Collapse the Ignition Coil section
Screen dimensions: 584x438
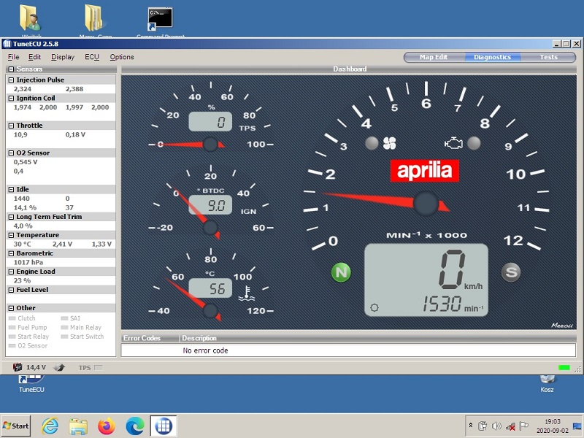[x=11, y=98]
